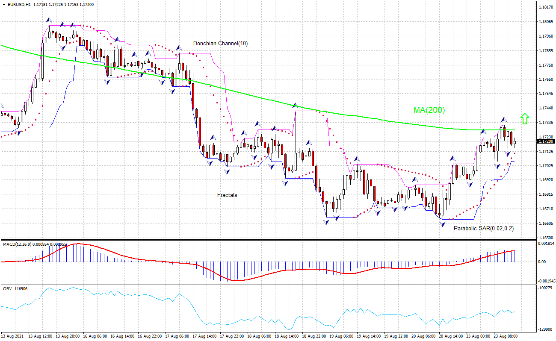Image resolution: width=556 pixels, height=341 pixels.
Task: Click price axis value 1.17960
Action: click(546, 36)
